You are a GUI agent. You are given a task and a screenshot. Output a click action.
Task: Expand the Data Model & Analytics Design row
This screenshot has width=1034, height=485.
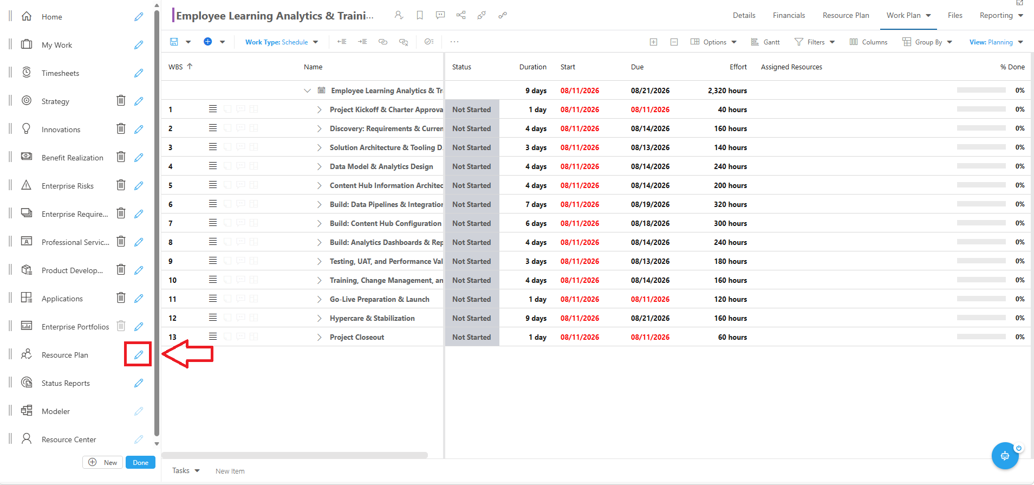point(320,166)
